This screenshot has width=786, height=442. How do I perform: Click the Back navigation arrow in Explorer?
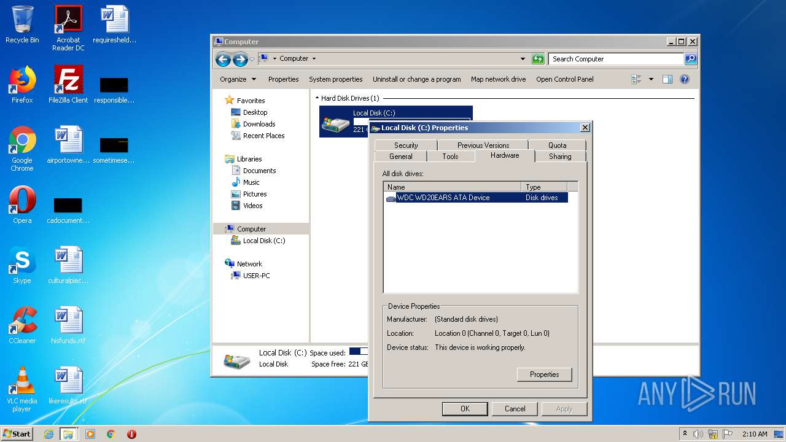[x=223, y=59]
